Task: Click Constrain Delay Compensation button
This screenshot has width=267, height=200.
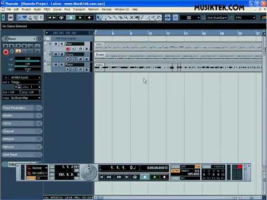Action: tap(11, 18)
